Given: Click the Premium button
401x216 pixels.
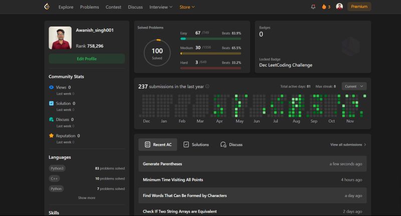Looking at the screenshot, I should [359, 7].
